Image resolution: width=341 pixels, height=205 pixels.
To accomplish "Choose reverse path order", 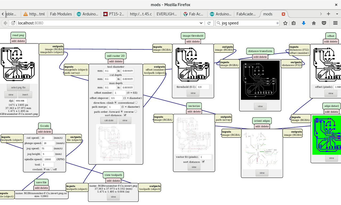I will click(x=136, y=112).
